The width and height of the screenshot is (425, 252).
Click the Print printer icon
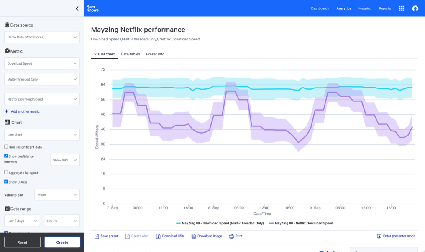[231, 236]
